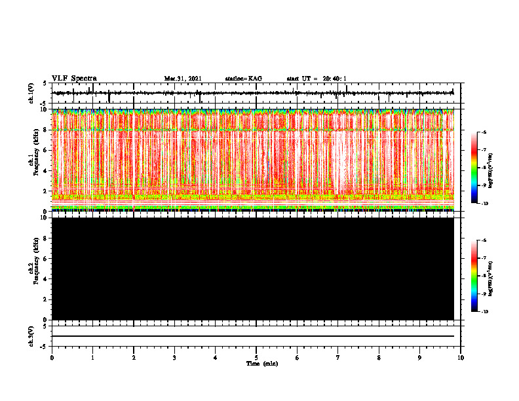Click inside the black ch.2 spectrogram panel
519x401 pixels.
tap(253, 269)
